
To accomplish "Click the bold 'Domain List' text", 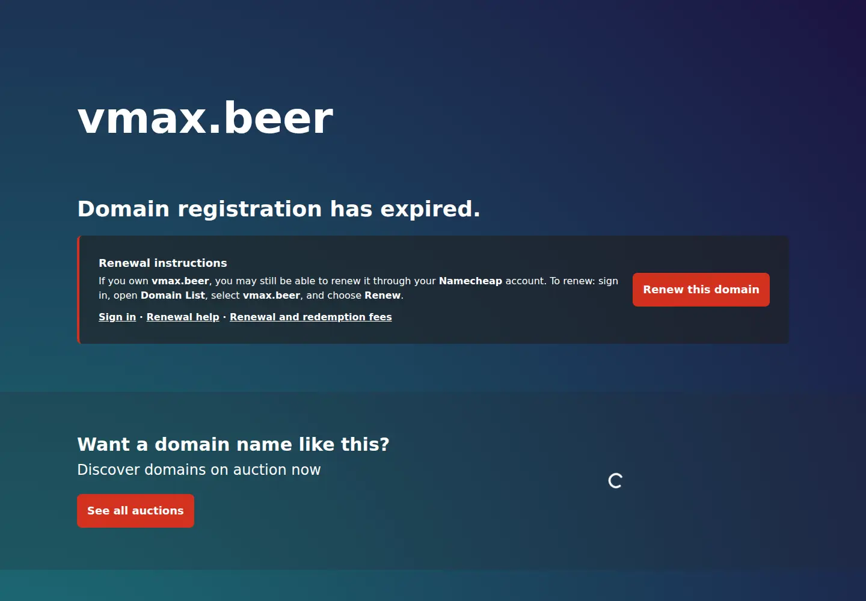I will (x=173, y=295).
